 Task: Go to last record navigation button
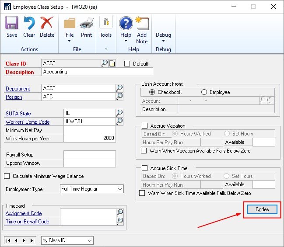point(32,240)
